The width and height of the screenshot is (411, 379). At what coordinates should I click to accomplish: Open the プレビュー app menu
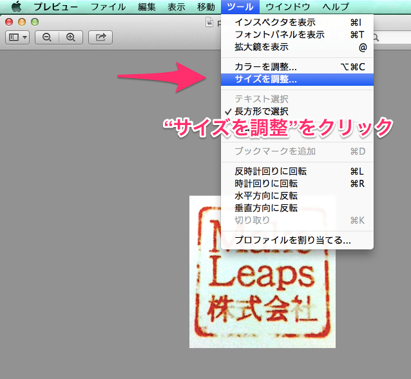click(x=56, y=7)
